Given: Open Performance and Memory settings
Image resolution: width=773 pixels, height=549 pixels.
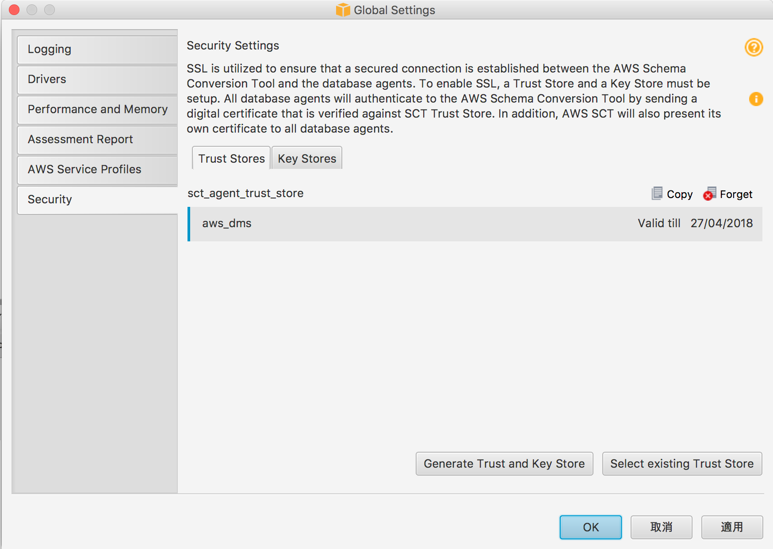Looking at the screenshot, I should click(x=97, y=109).
